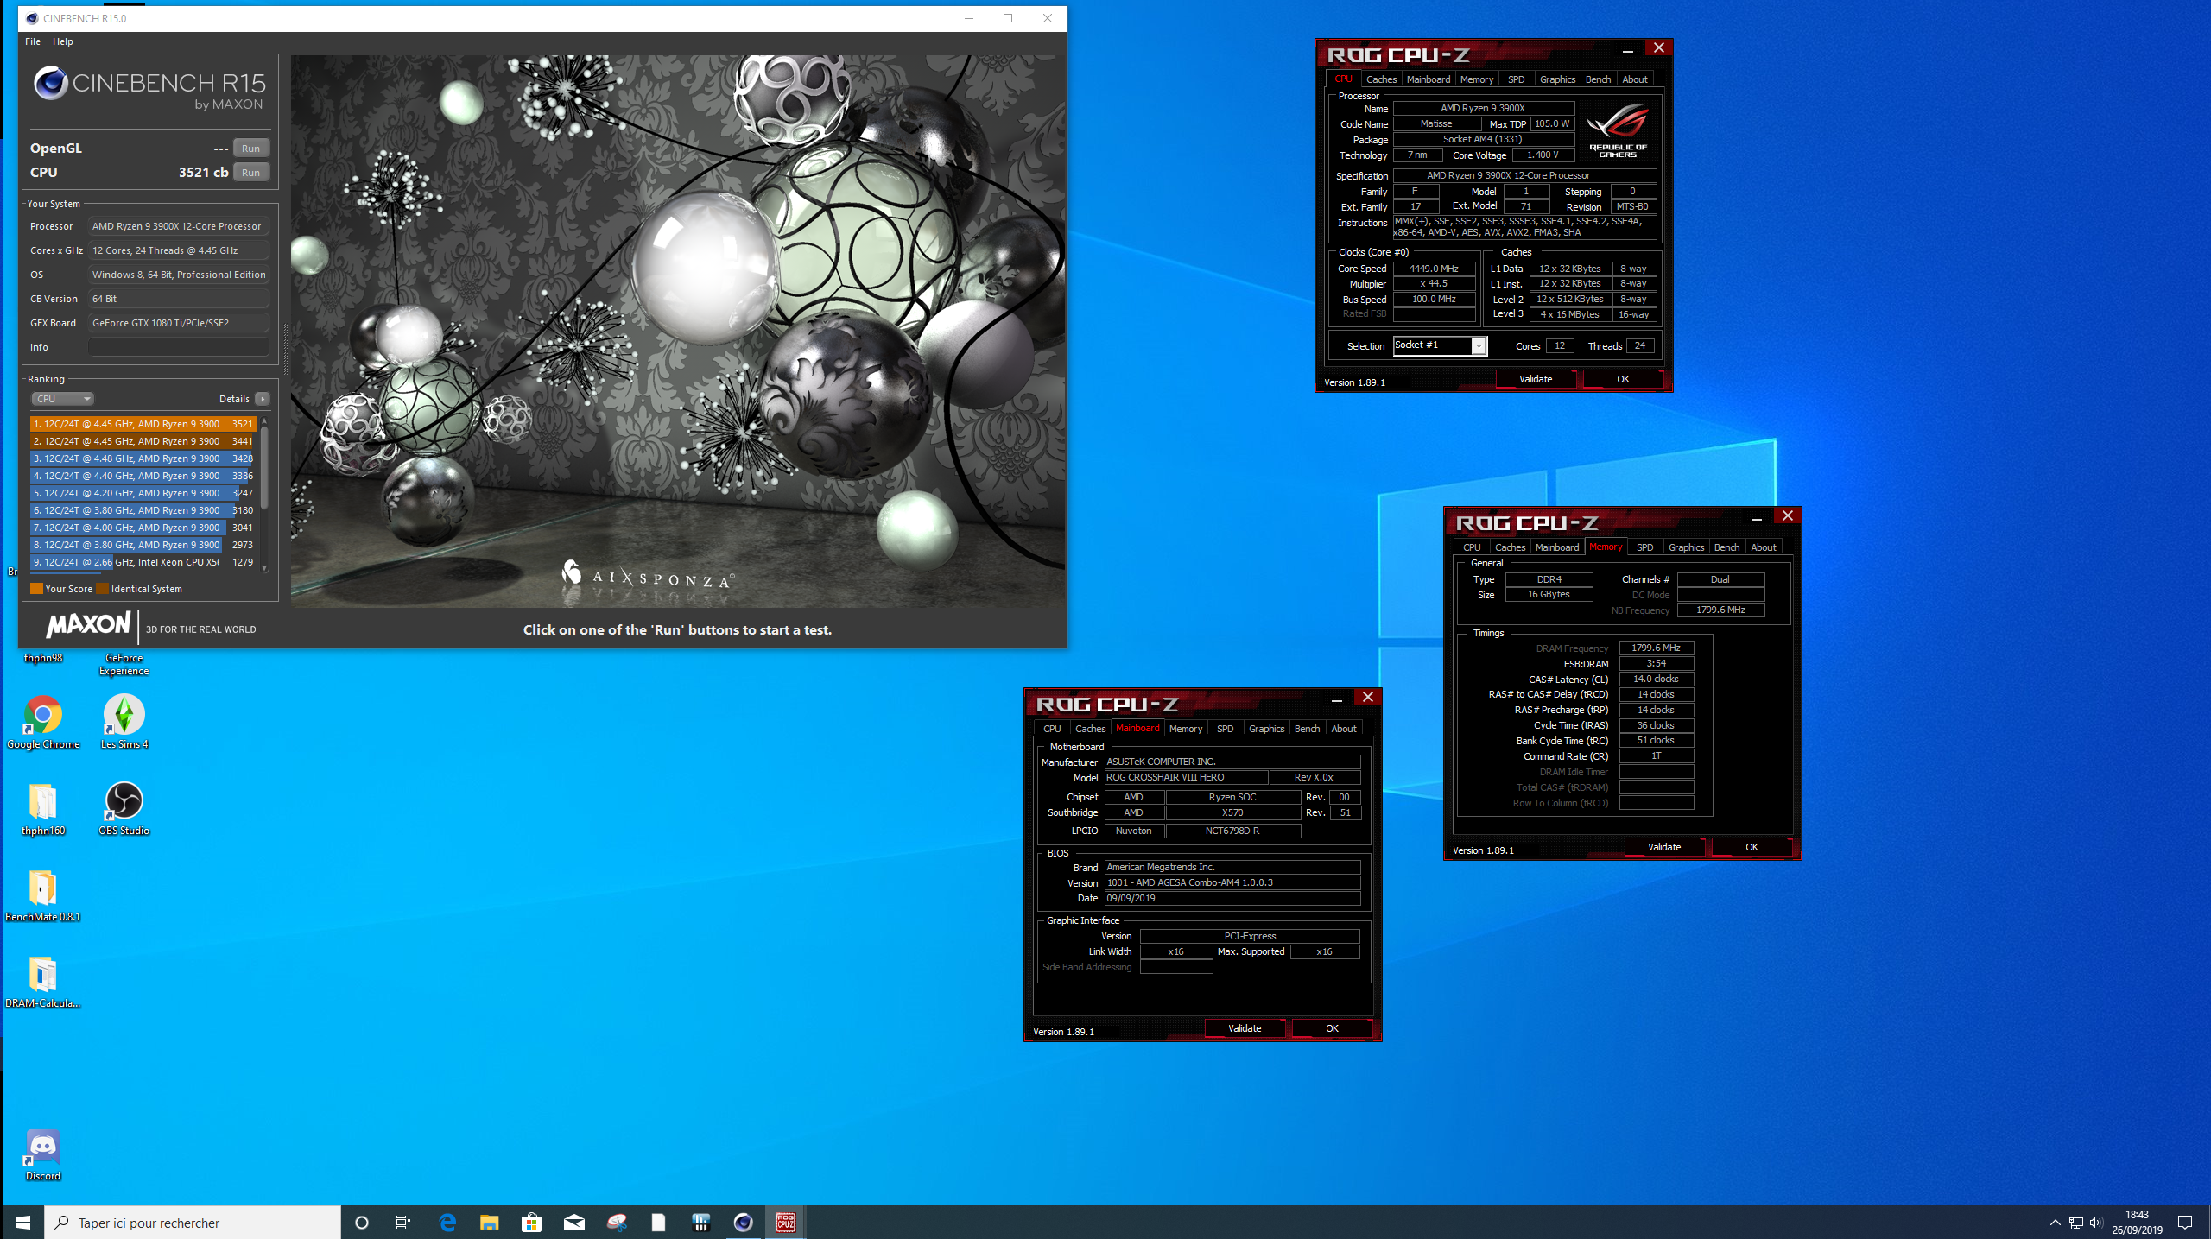Open network status in system tray

coord(2076,1223)
